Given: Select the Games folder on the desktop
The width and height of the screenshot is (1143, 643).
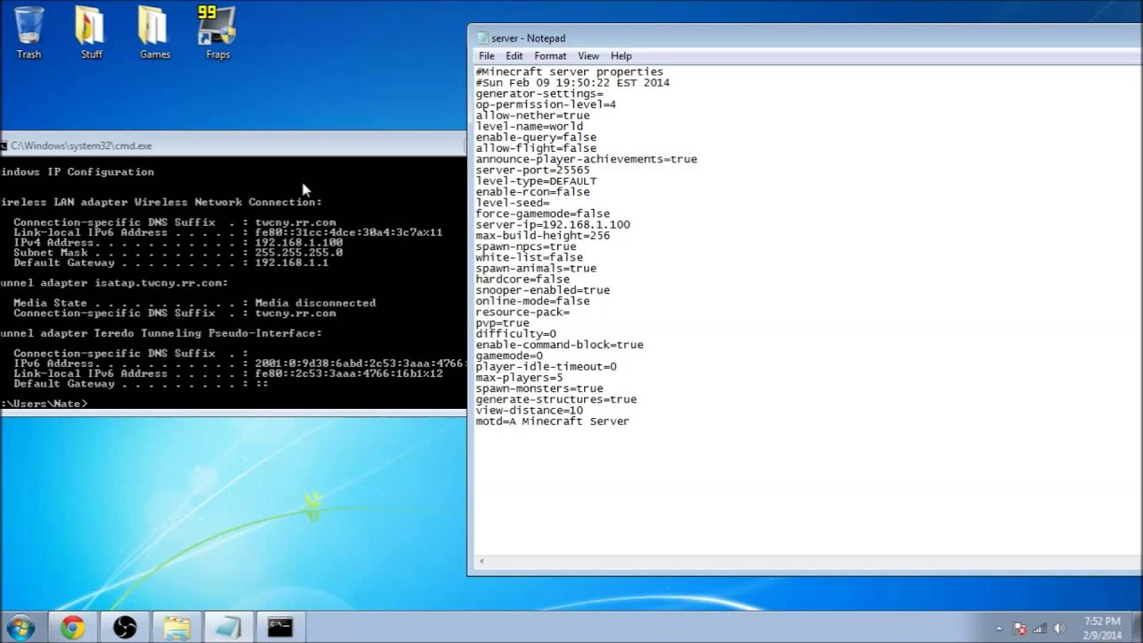Looking at the screenshot, I should (x=154, y=33).
